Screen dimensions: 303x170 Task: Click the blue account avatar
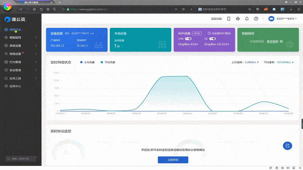(x=271, y=19)
